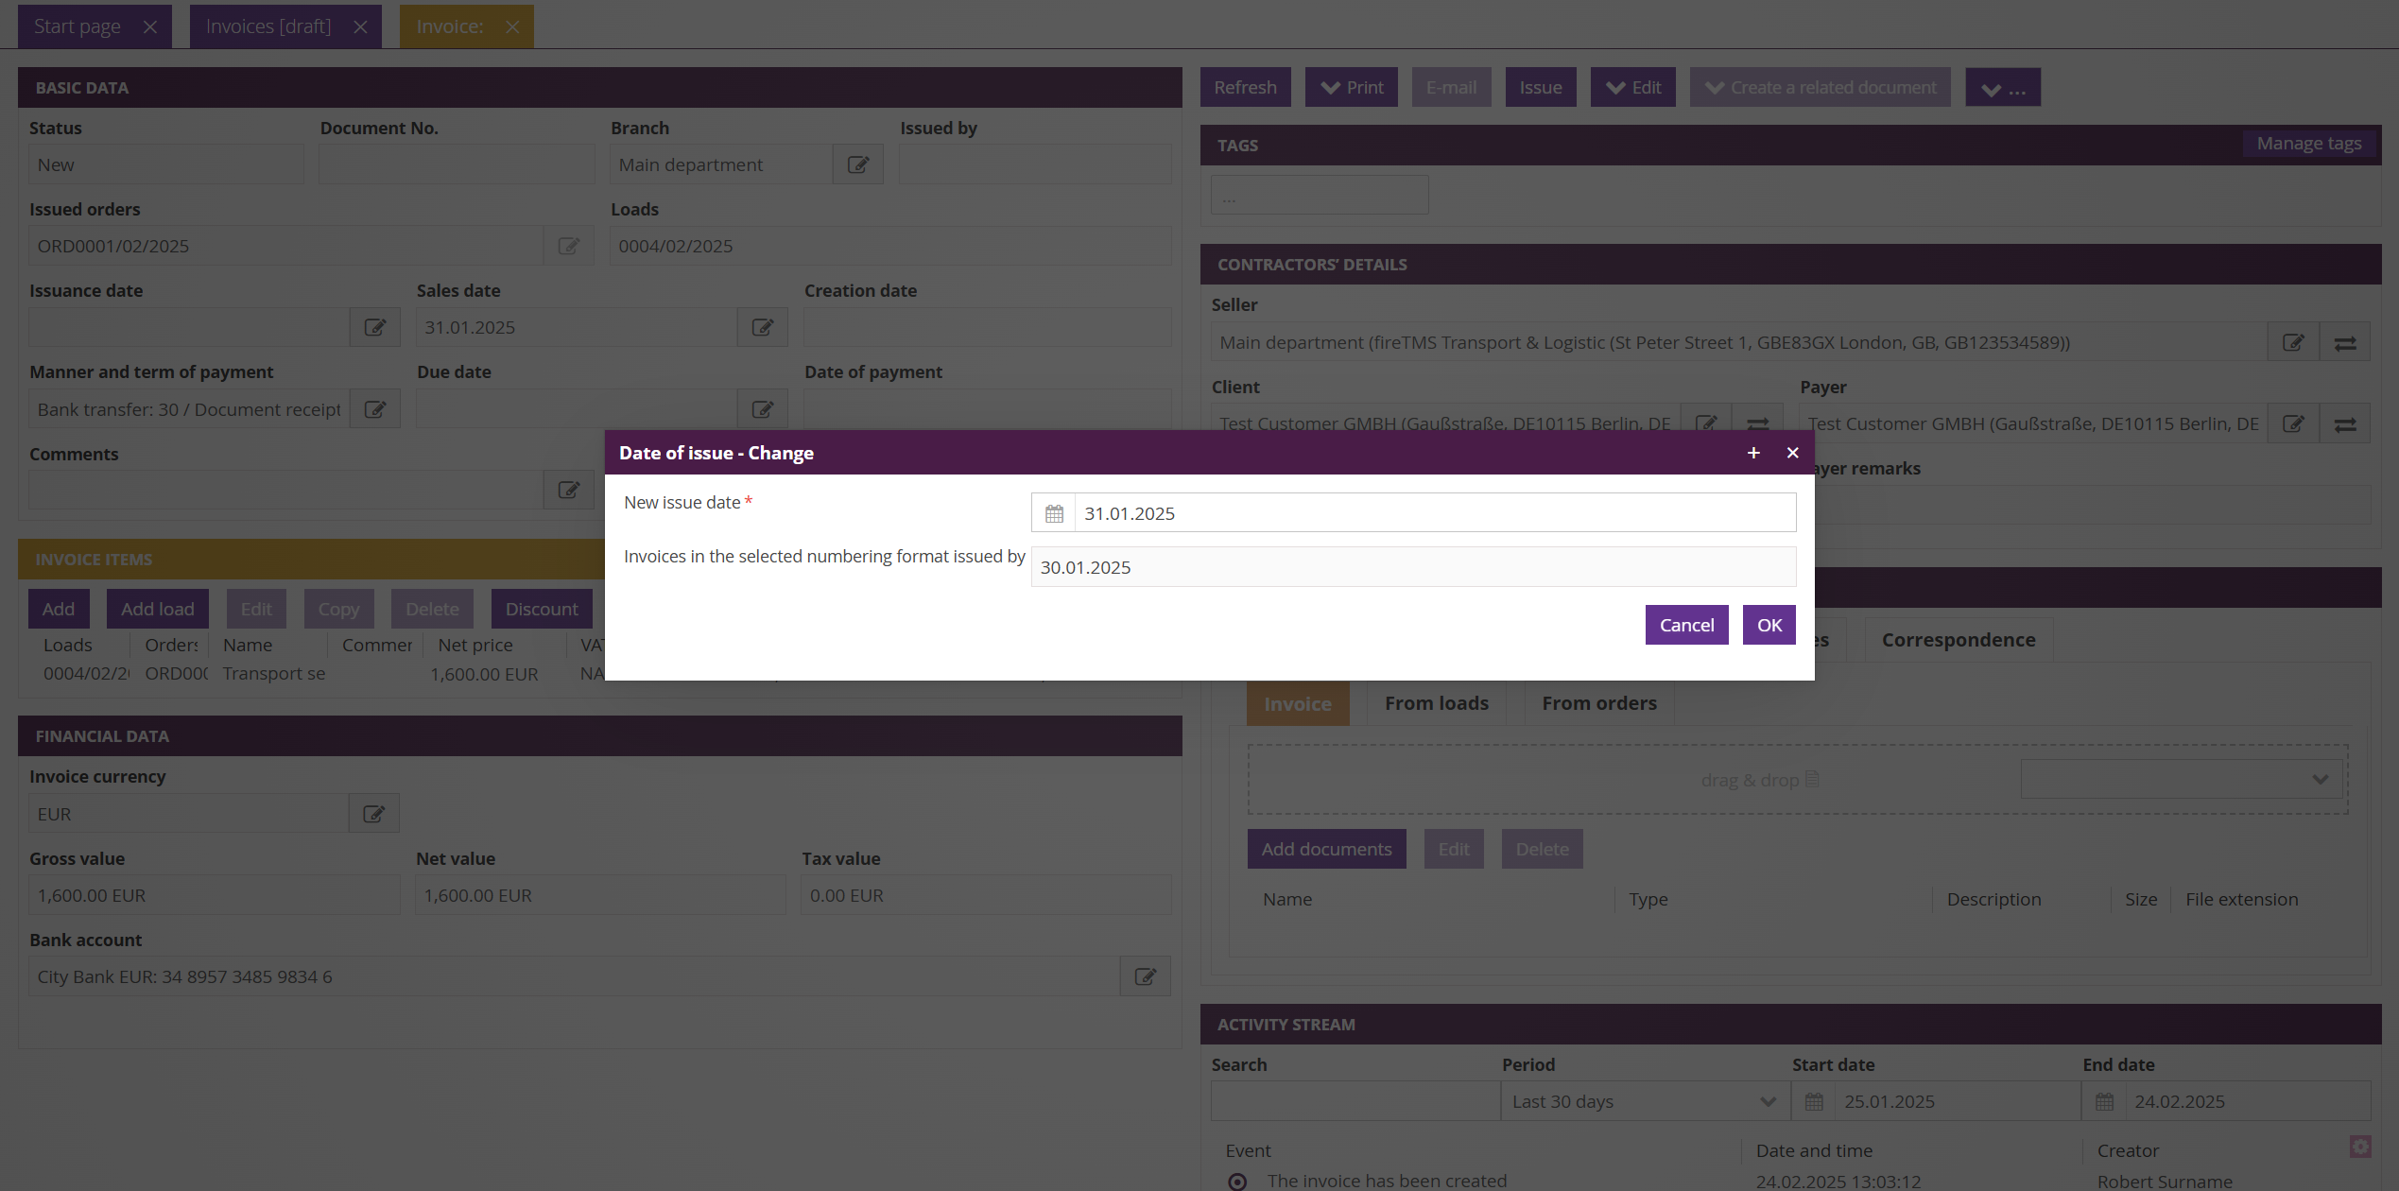The width and height of the screenshot is (2399, 1191).
Task: Open document type dropdown near drag & drop
Action: pos(2183,779)
